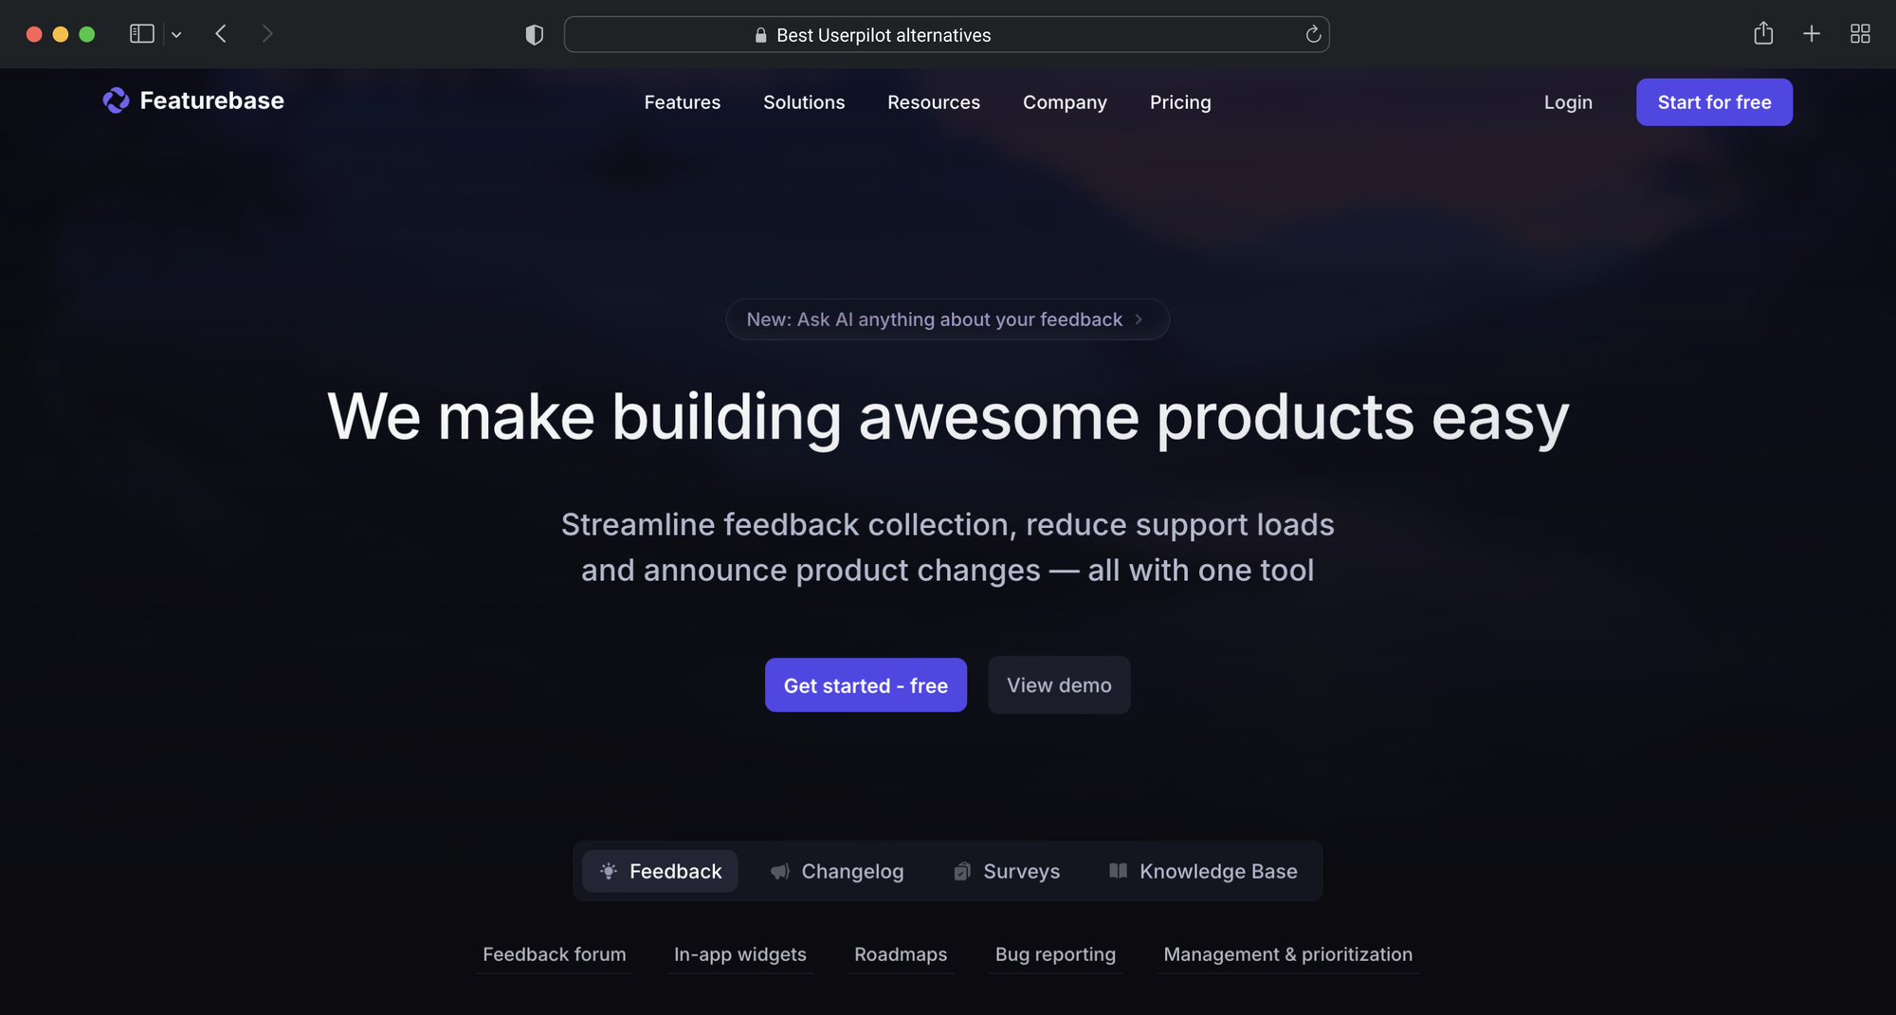Open the Share menu in Safari
1896x1015 pixels.
(1764, 33)
